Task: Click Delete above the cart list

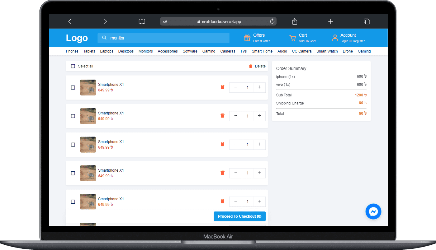Action: pos(257,66)
